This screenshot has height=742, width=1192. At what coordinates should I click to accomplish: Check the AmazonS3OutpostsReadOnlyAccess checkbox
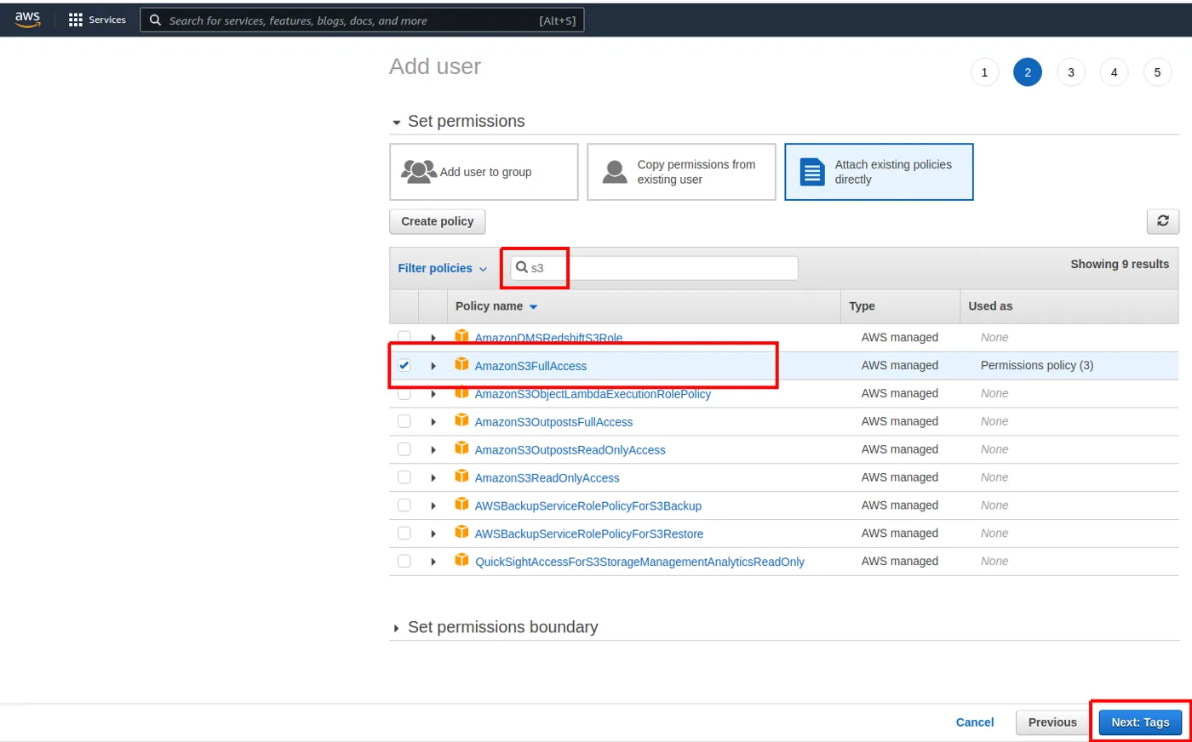404,449
